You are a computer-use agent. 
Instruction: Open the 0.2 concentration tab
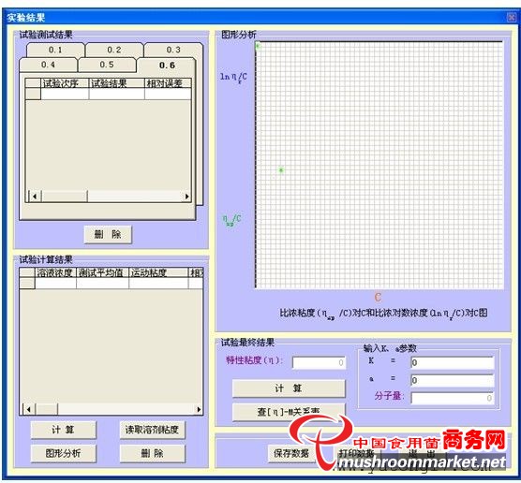pyautogui.click(x=114, y=50)
